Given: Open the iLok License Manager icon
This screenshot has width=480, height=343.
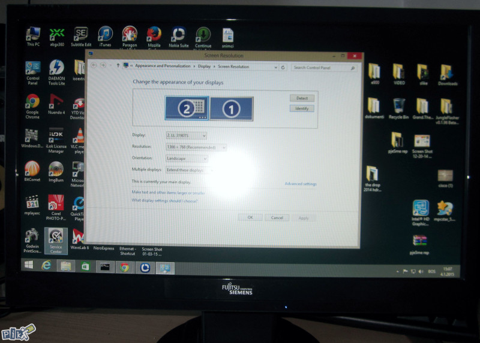Looking at the screenshot, I should coord(56,141).
